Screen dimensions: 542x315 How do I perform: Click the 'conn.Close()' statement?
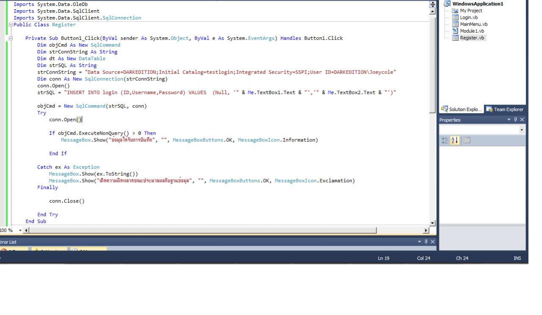coord(67,201)
